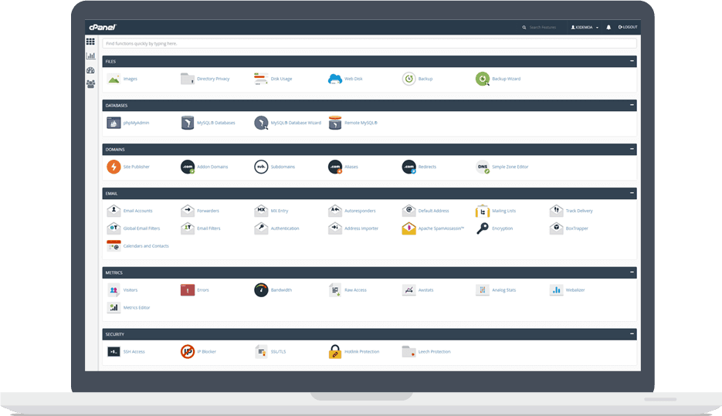This screenshot has height=416, width=722.
Task: Open the Web Disk cloud icon
Action: [335, 79]
